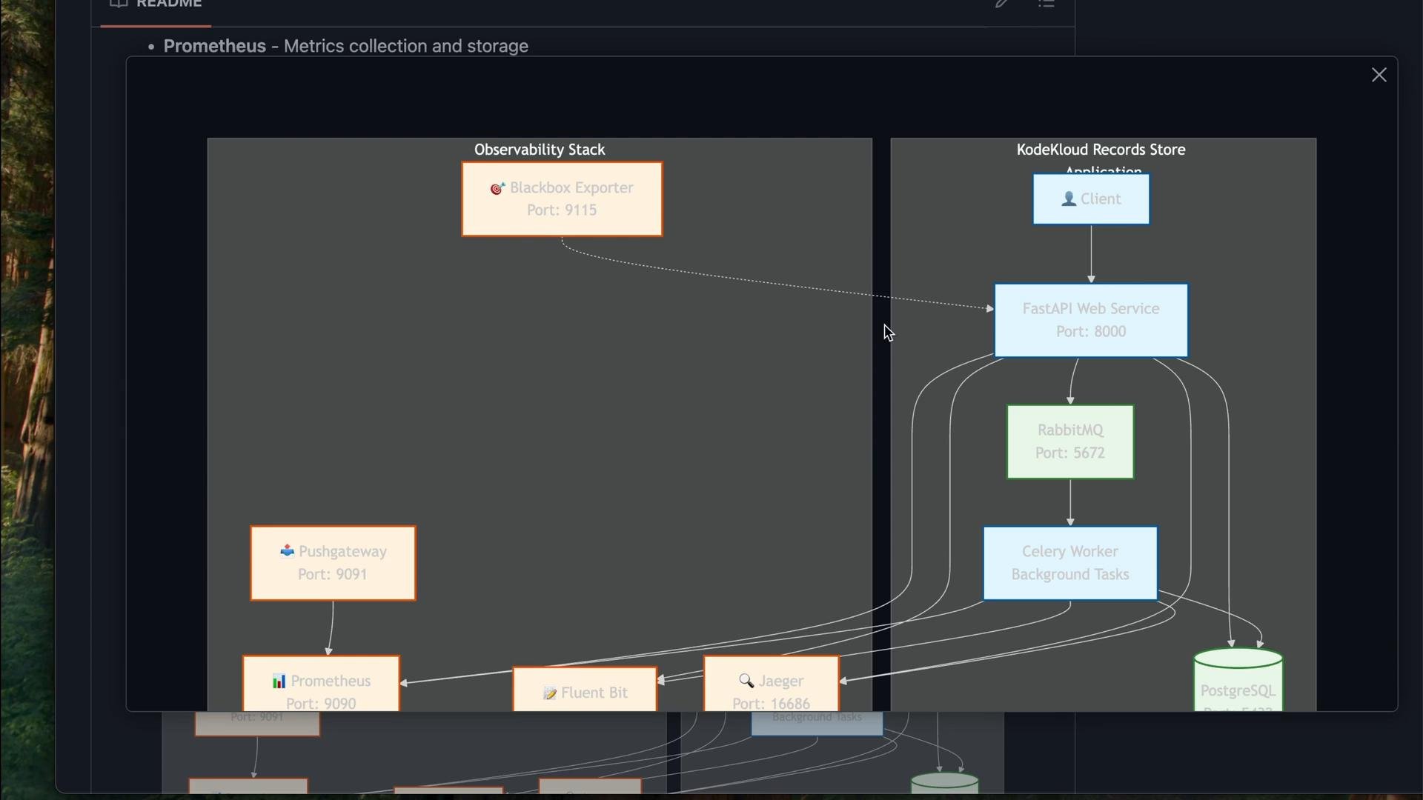
Task: Select the Blackbox Exporter node
Action: coord(562,199)
